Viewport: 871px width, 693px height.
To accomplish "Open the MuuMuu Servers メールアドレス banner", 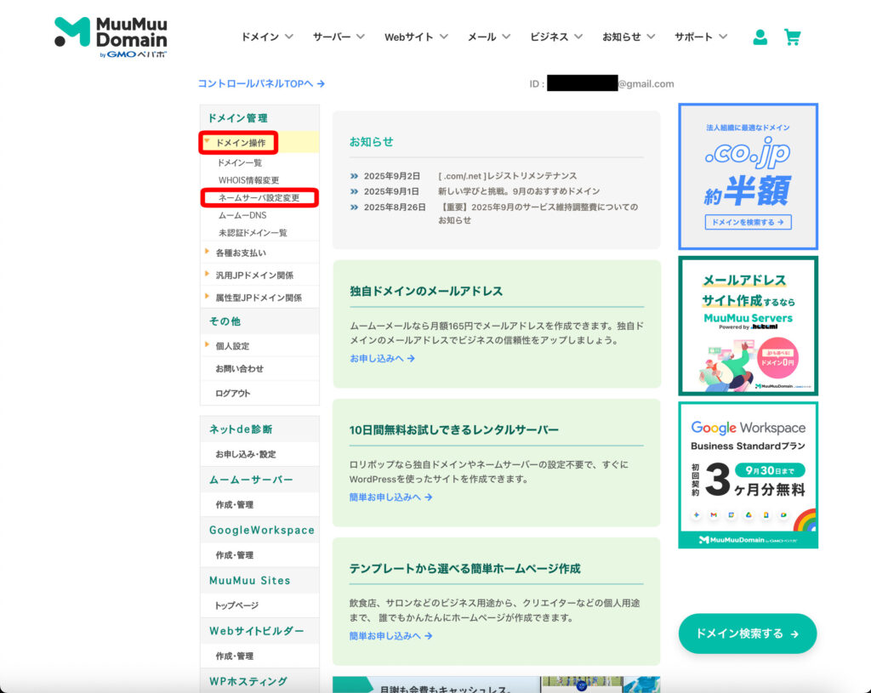I will [x=748, y=326].
